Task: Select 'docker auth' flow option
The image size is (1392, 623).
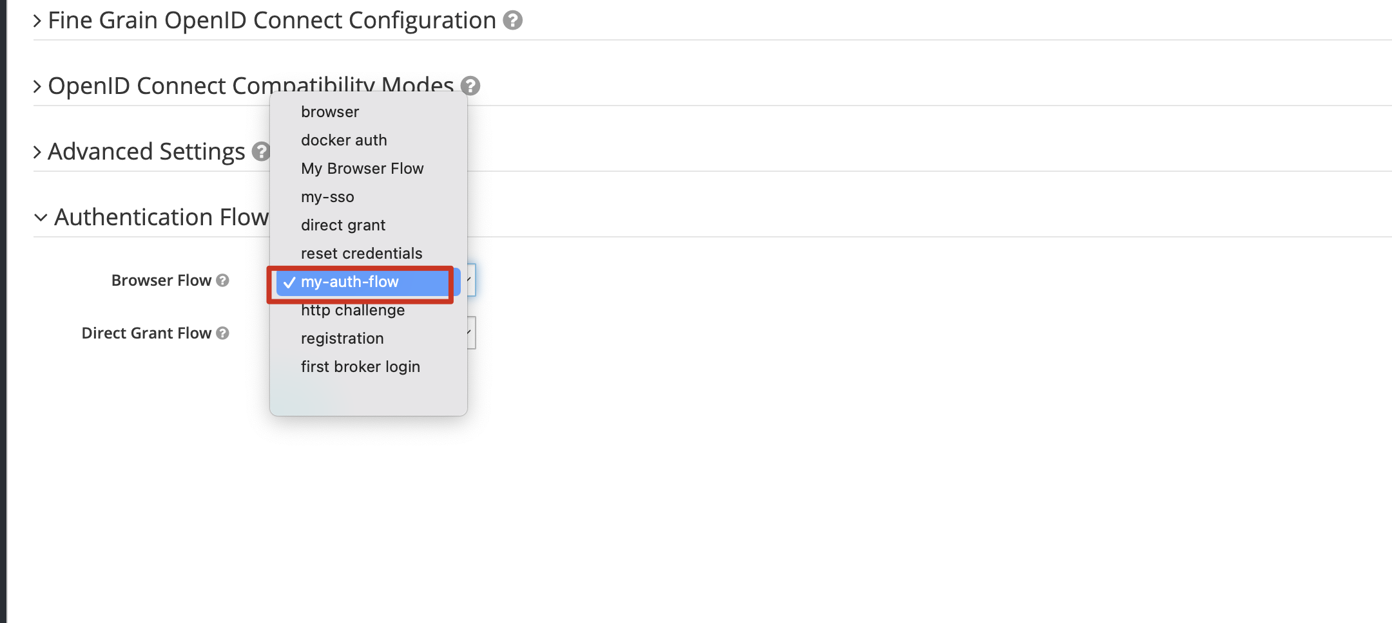Action: coord(344,140)
